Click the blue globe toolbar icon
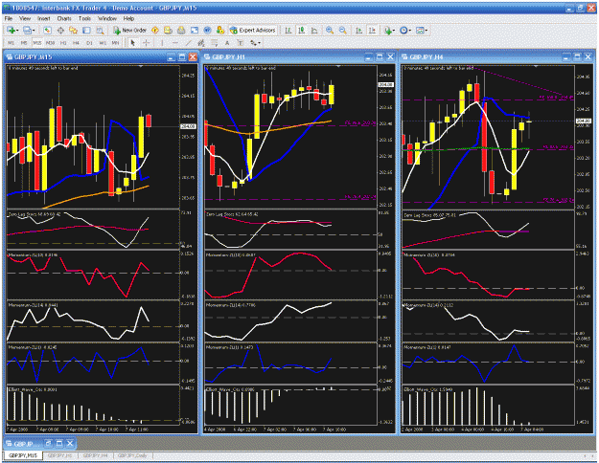Viewport: 599px width, 463px height. click(207, 30)
